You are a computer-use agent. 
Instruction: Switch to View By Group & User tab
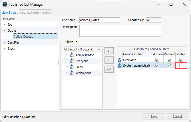[35, 13]
